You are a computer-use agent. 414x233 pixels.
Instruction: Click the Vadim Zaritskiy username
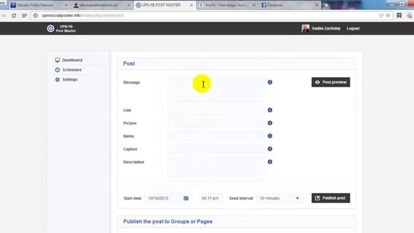pos(326,28)
